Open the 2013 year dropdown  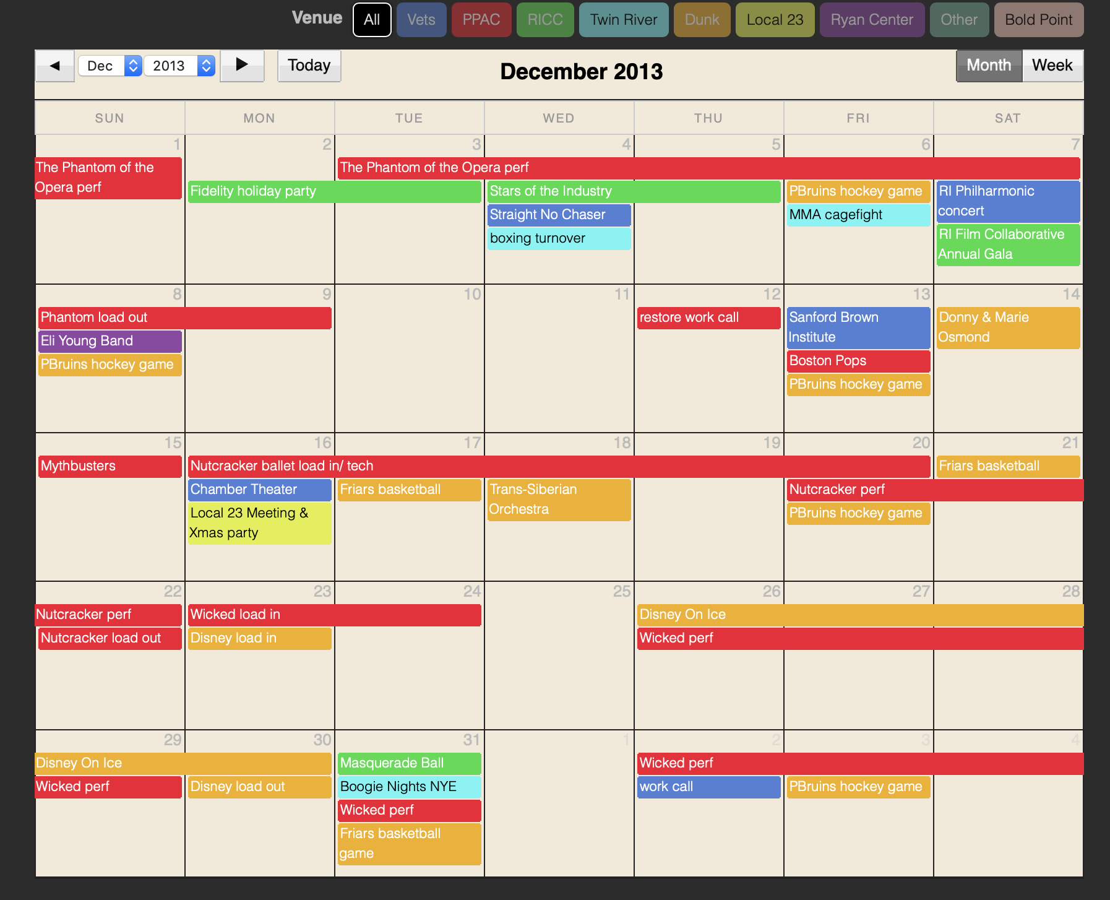[x=179, y=66]
